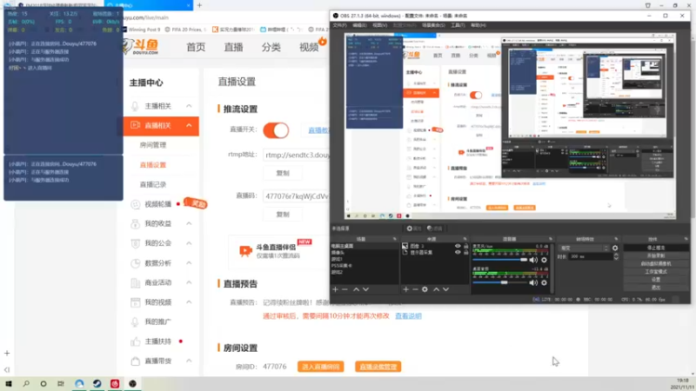
Task: Open transition settings gear in OBS
Action: click(615, 248)
